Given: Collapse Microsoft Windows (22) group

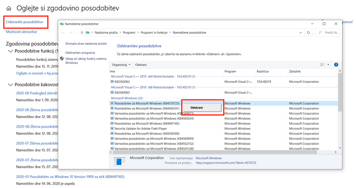Looking at the screenshot, I should 127,98.
